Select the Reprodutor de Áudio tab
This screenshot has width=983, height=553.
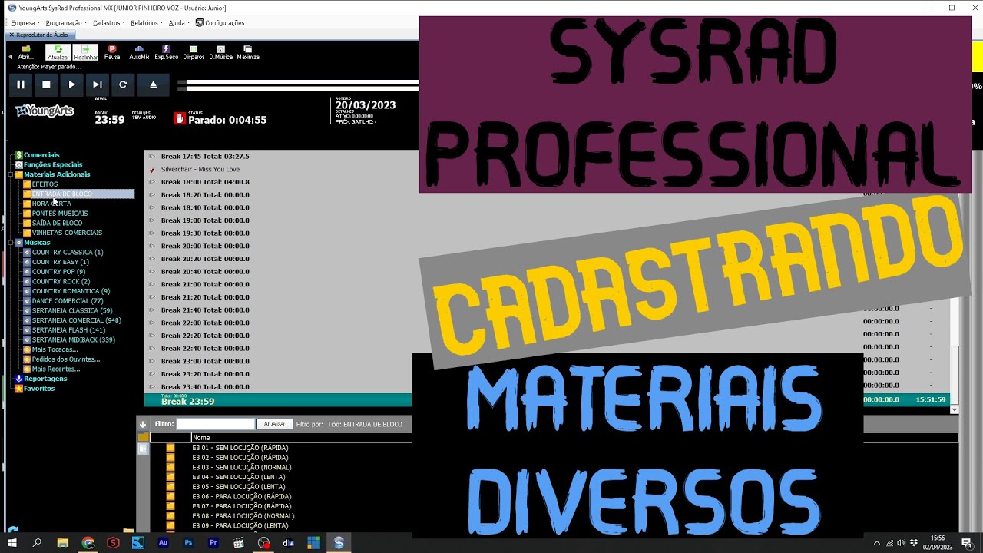point(41,35)
